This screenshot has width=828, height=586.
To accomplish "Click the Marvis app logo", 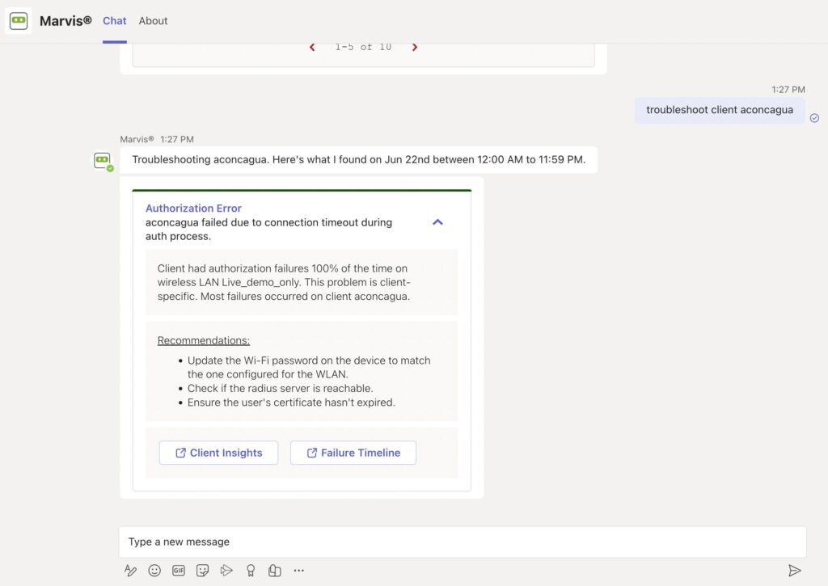I will click(19, 21).
